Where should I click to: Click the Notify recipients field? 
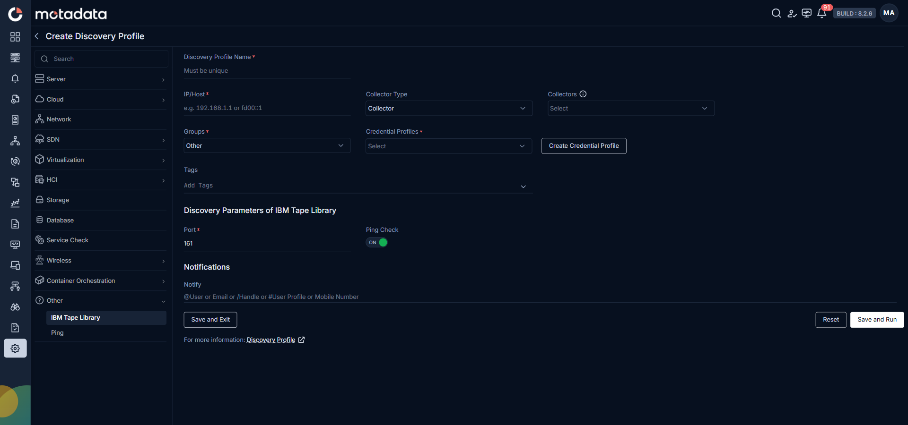[x=540, y=297]
